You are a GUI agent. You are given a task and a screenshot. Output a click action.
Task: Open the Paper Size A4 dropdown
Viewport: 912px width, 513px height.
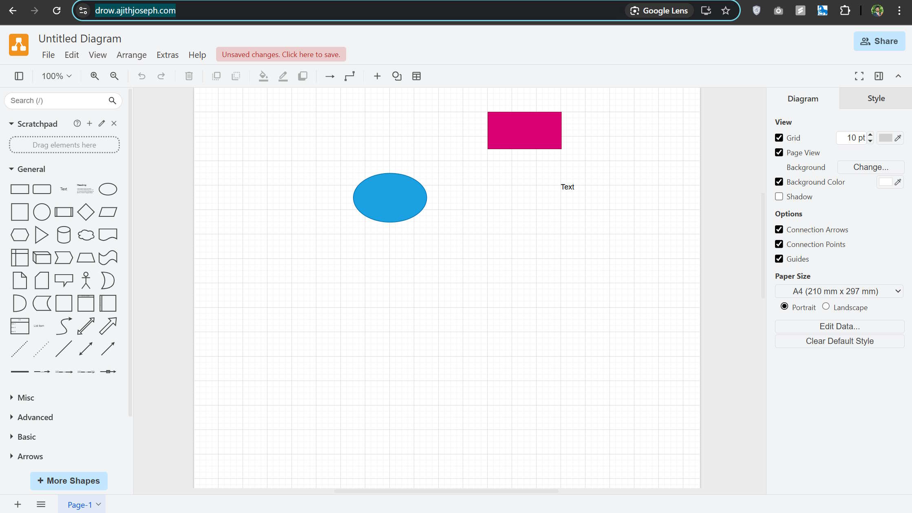(839, 291)
